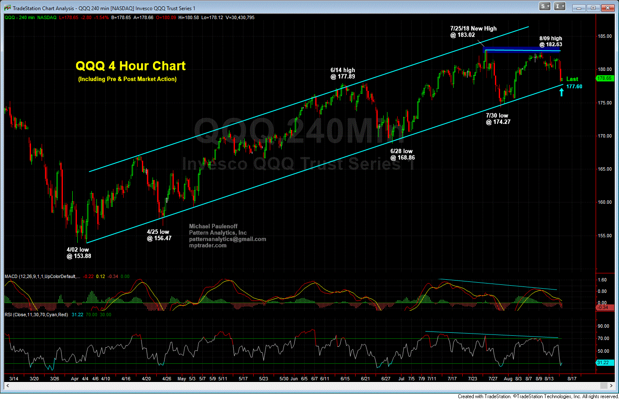
Task: Click the horizontal scrollbar left arrow
Action: click(x=7, y=385)
